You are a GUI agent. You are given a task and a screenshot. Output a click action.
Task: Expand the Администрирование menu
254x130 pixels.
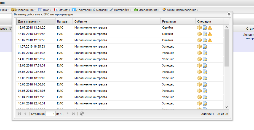(180, 10)
